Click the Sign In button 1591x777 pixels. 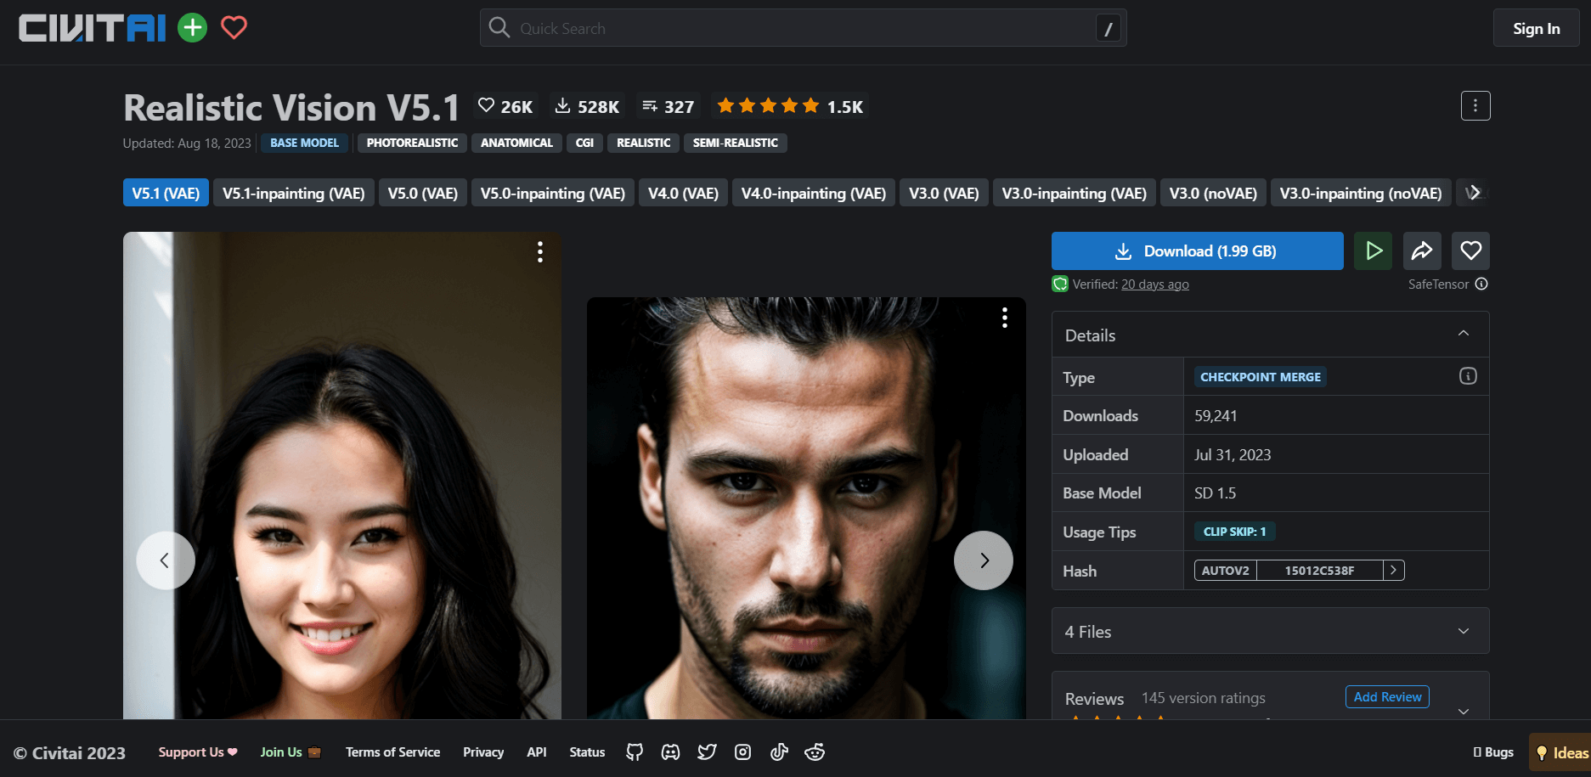[1536, 29]
